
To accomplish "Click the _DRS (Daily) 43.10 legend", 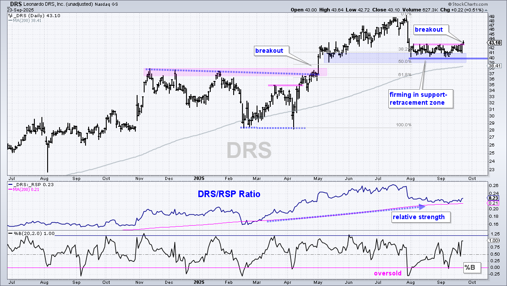I will [x=37, y=15].
